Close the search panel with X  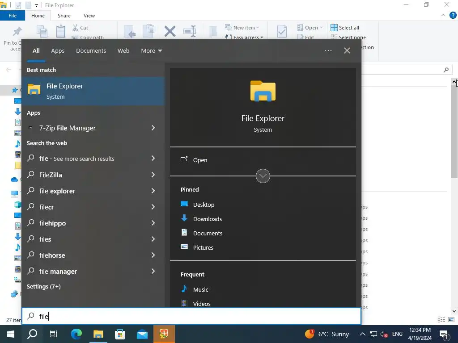(347, 50)
